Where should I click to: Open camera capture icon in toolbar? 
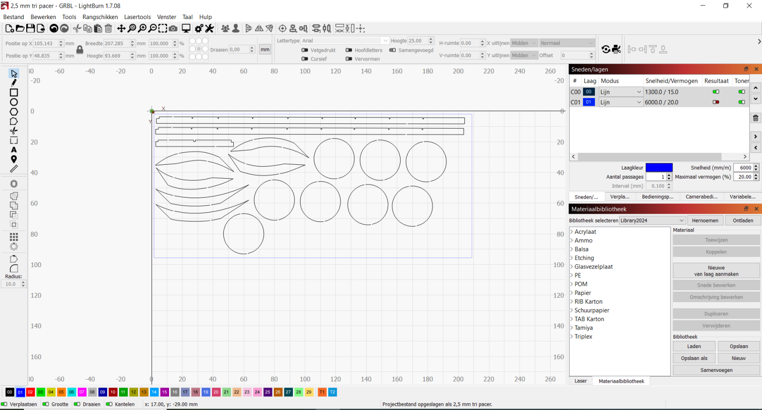click(x=173, y=29)
